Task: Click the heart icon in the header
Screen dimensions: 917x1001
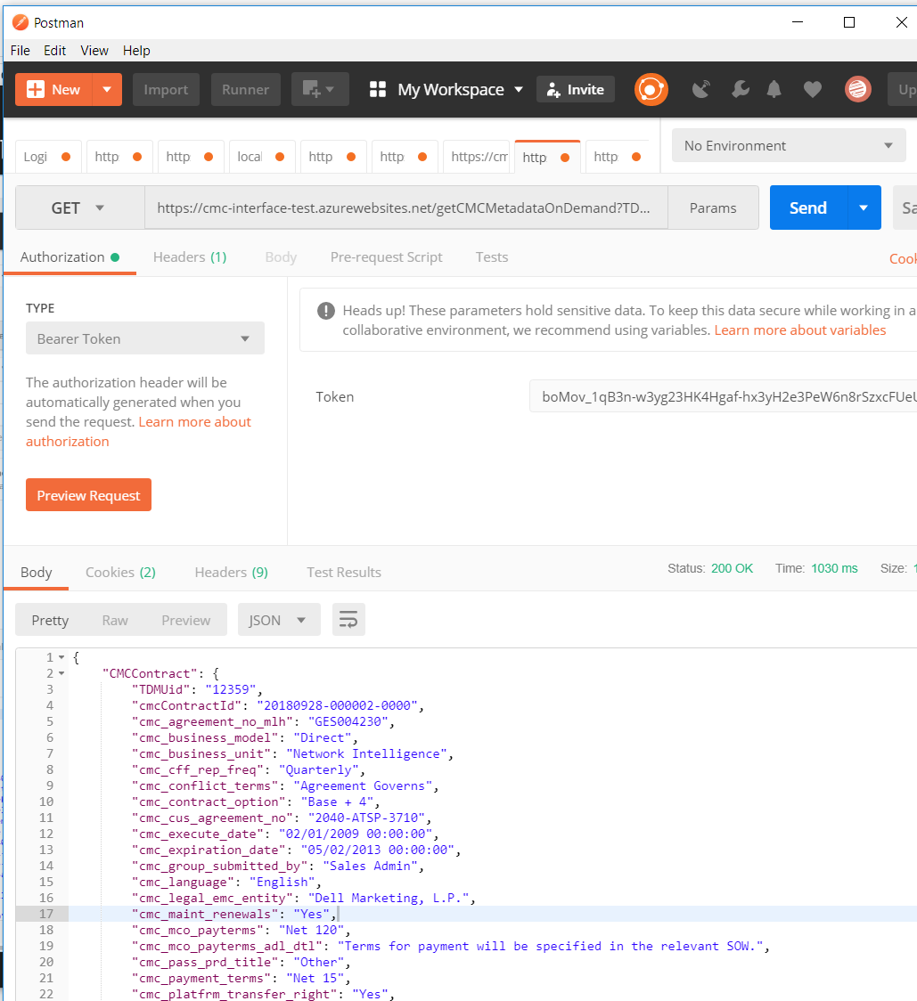Action: click(812, 90)
